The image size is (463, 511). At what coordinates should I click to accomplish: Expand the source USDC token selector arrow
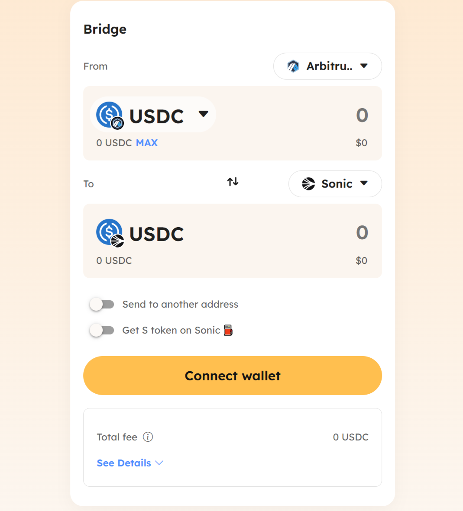click(x=203, y=114)
